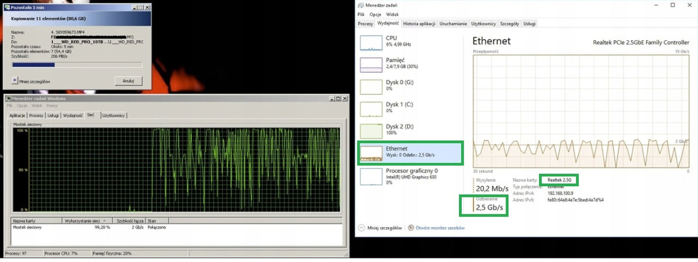Screen dimensions: 698x262
Task: Open the Opcje menu in Menedżer zadań
Action: pyautogui.click(x=376, y=13)
